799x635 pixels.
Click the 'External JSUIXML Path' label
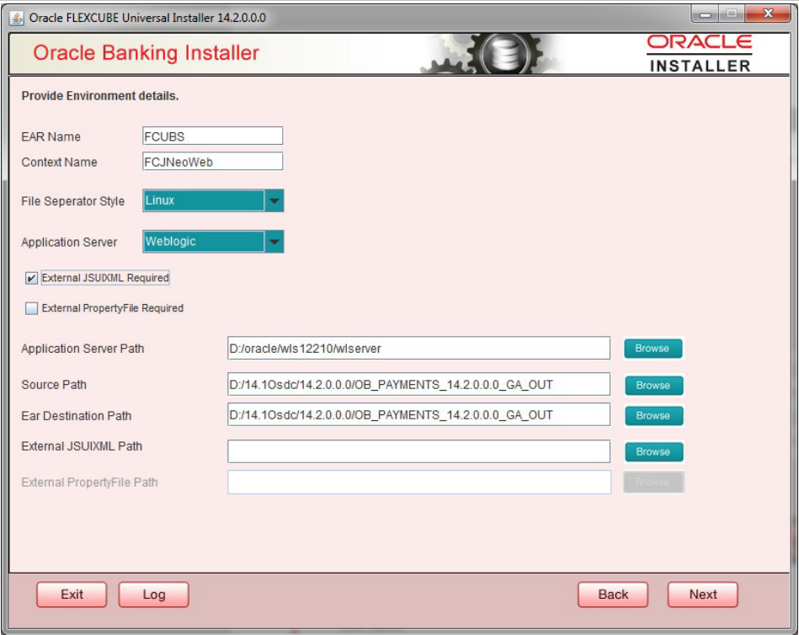tap(82, 446)
